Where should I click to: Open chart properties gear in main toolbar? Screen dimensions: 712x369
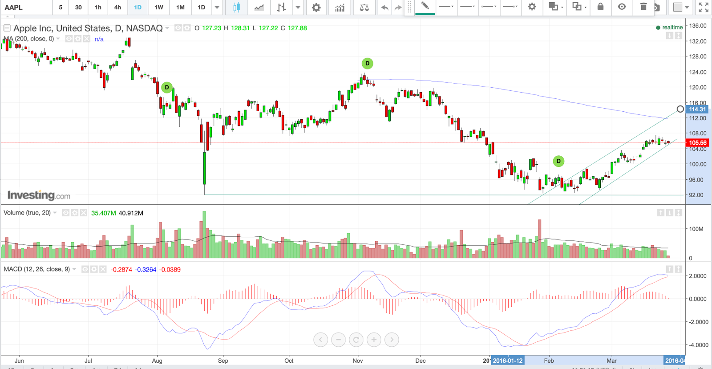(316, 7)
